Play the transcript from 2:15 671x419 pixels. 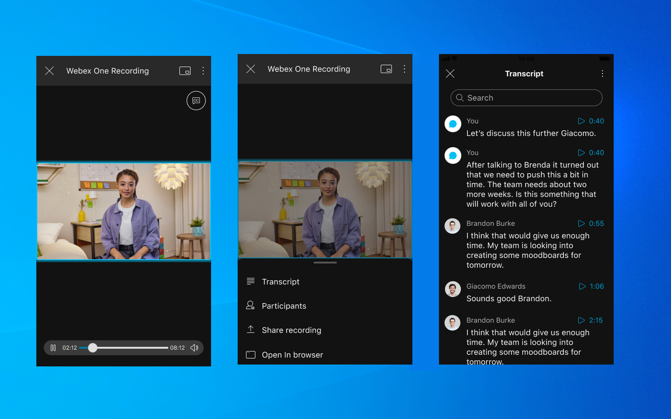[x=590, y=320]
